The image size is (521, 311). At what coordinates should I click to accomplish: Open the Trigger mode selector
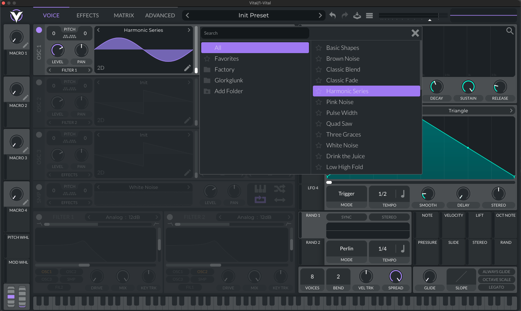tap(346, 194)
